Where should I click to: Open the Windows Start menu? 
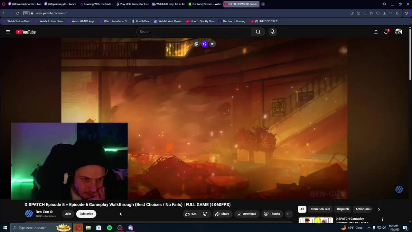[5, 228]
